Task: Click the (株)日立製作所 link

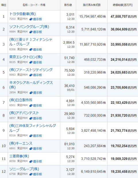Action: (x=21, y=100)
